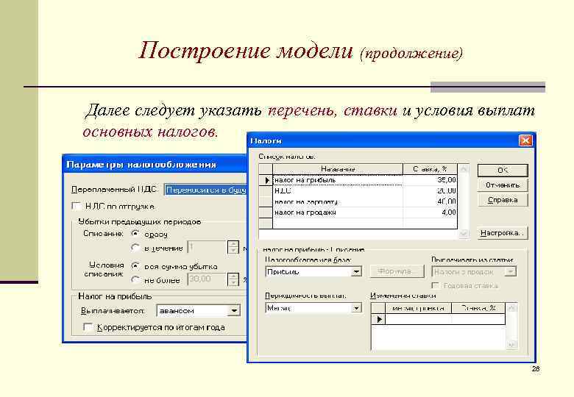Select the налог на прибыль row
Screen dimensions: 574x397
(x=338, y=180)
